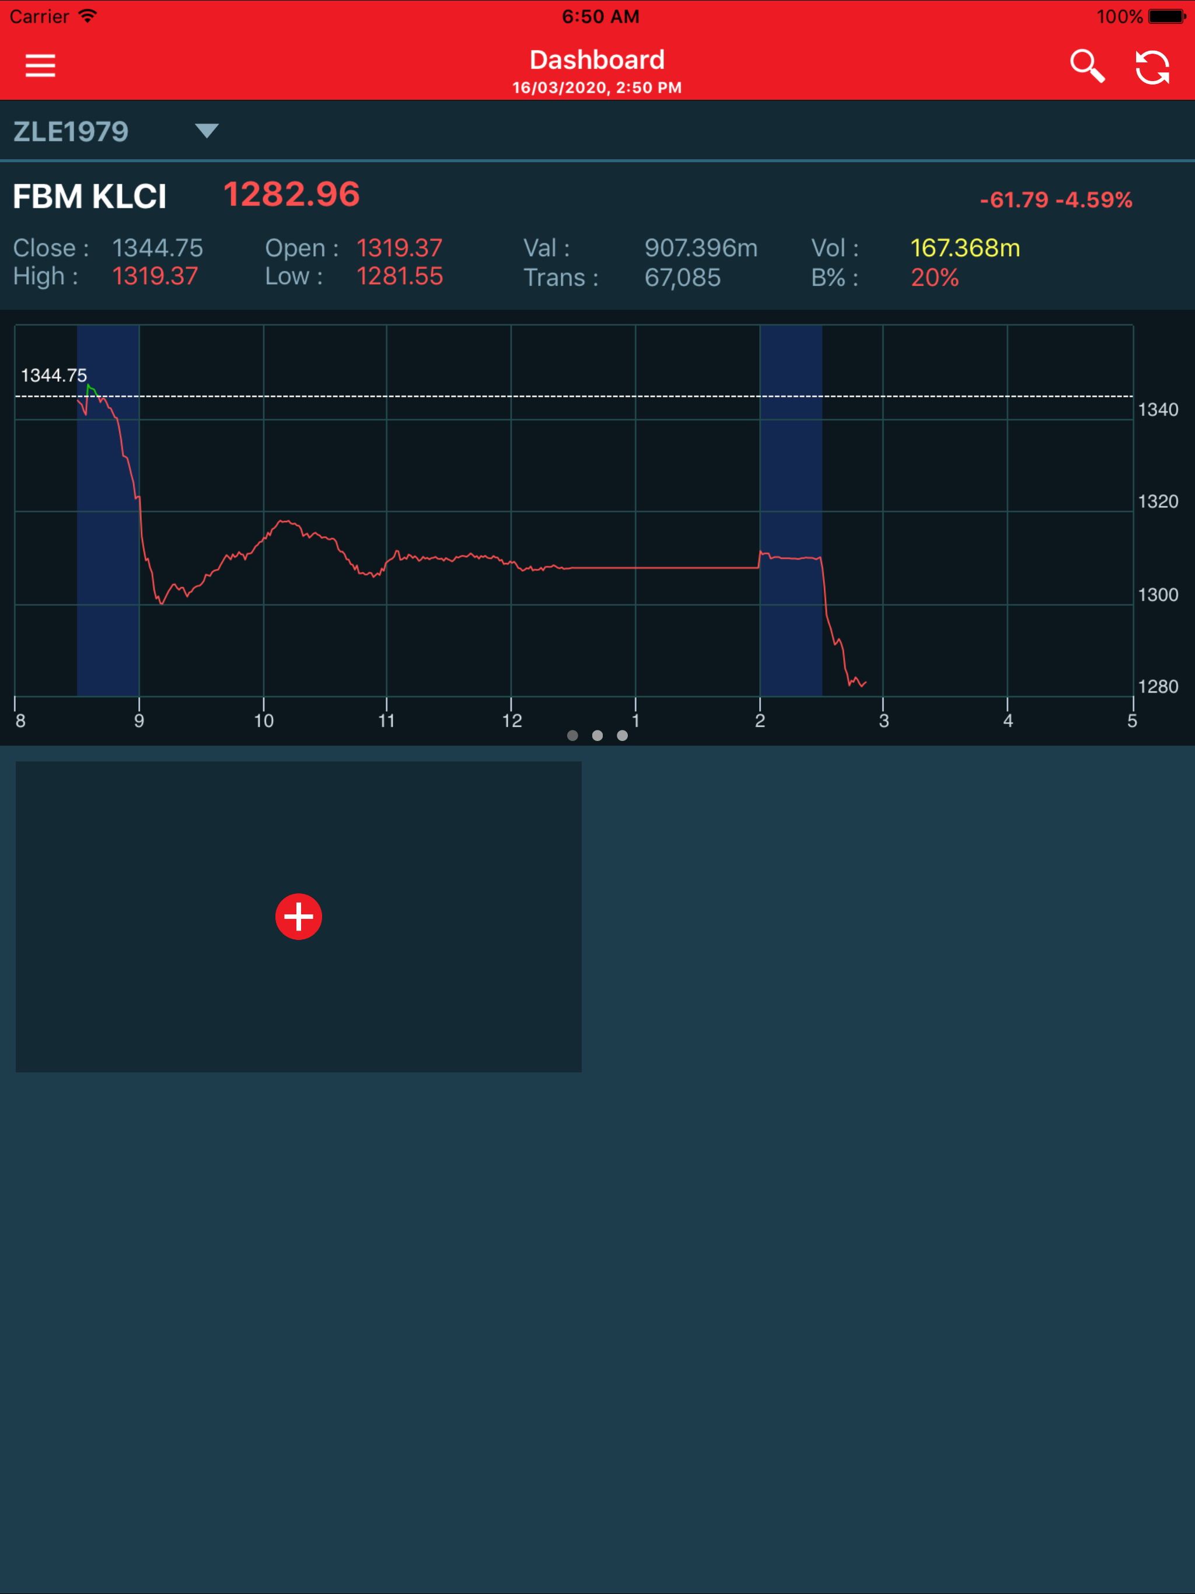The height and width of the screenshot is (1594, 1195).
Task: Tap the B% value 20%
Action: click(x=935, y=278)
